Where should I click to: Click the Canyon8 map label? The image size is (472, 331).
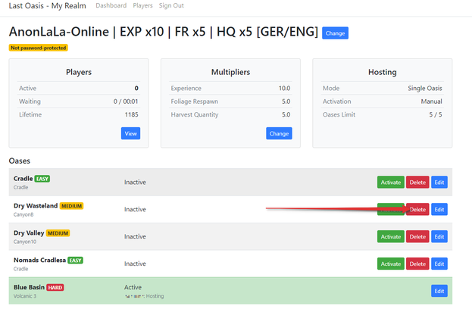pos(23,214)
